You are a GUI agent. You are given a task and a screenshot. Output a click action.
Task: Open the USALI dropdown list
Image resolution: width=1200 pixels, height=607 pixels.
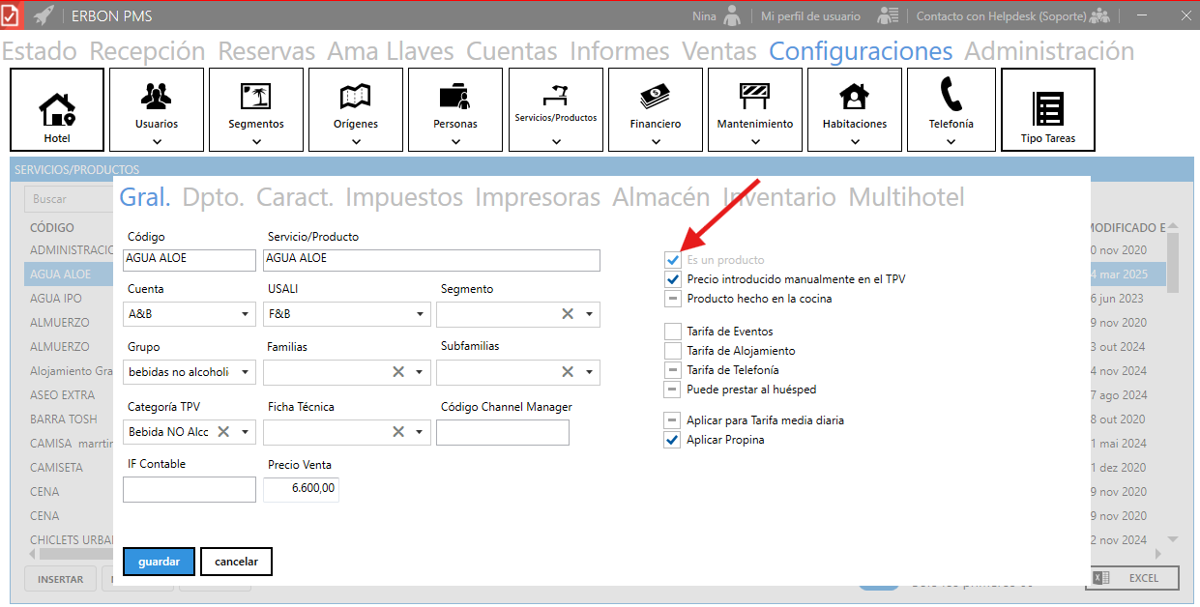419,314
